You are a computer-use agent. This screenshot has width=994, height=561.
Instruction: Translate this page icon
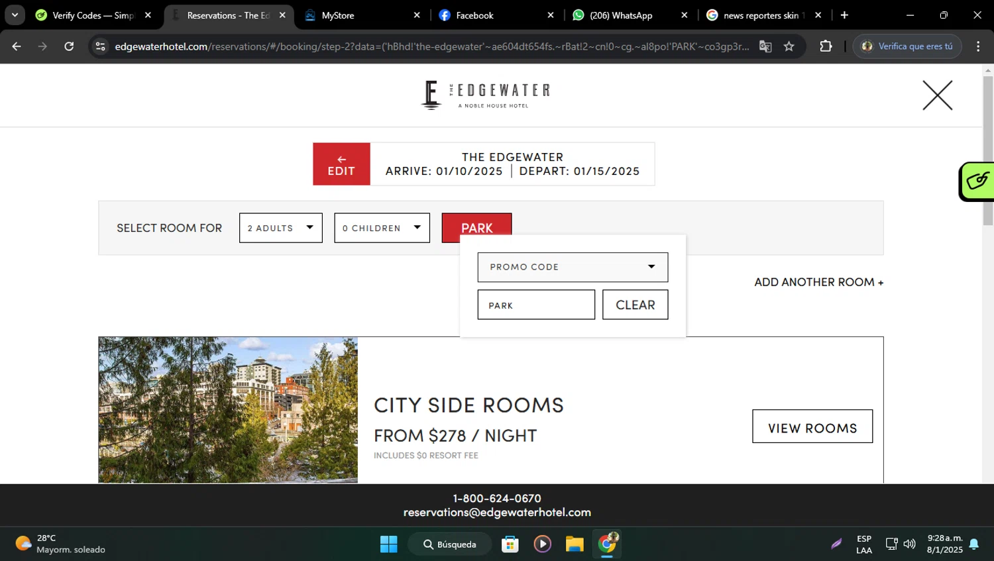click(765, 46)
